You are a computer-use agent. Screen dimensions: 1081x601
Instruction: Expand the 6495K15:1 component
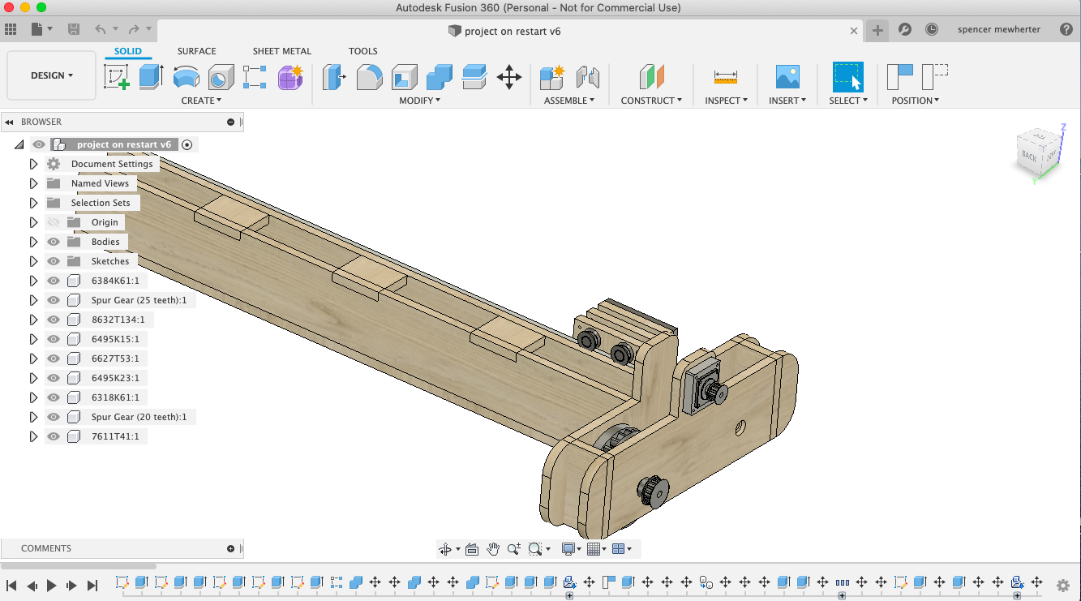coord(33,339)
